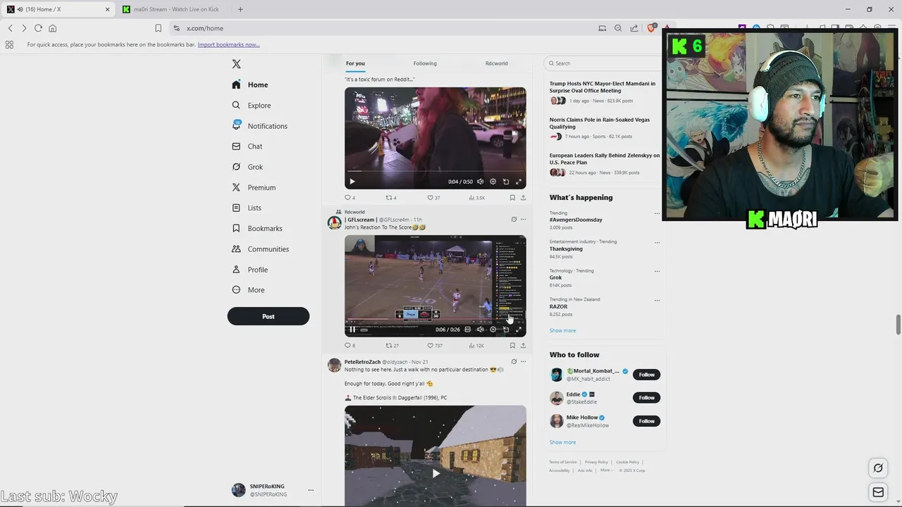
Task: Switch to the For you tab
Action: [355, 63]
